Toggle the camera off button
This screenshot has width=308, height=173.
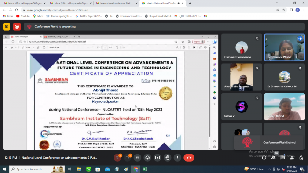coord(128,158)
